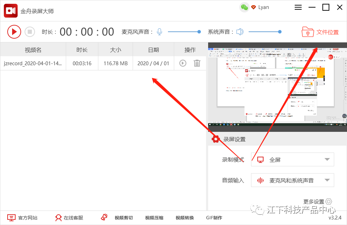Click the version v3.2.4 label
This screenshot has width=347, height=225.
335,218
